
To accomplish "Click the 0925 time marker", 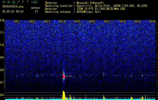I will coord(77,21).
